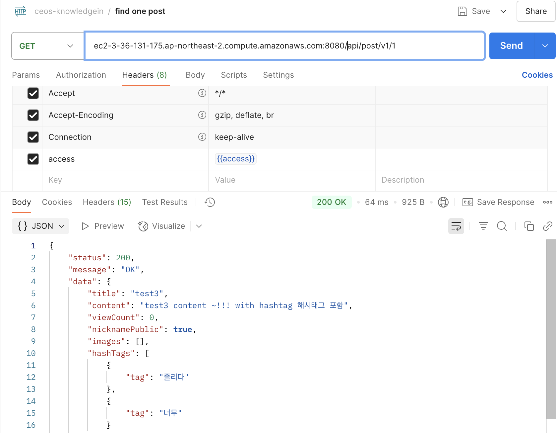
Task: Expand the JSON format dropdown
Action: click(x=41, y=226)
